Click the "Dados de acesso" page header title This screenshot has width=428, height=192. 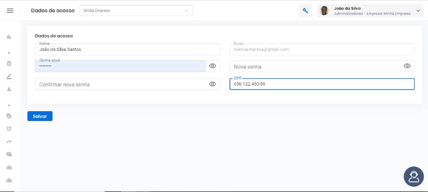[53, 11]
